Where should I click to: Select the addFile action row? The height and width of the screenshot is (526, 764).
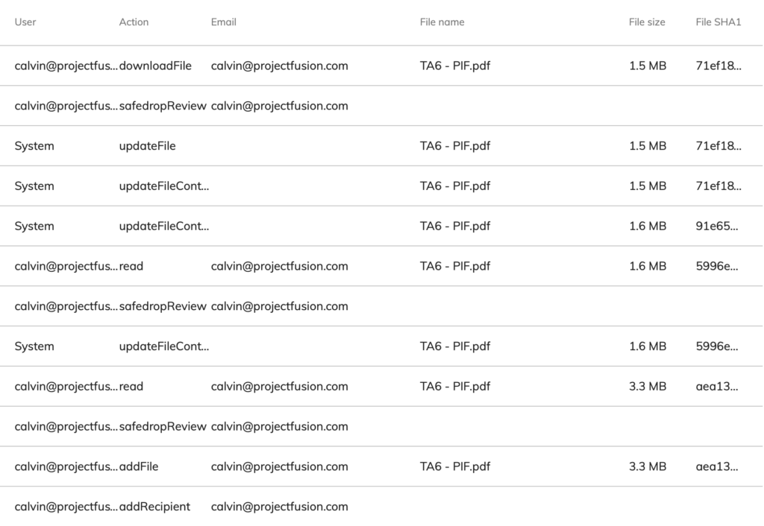(x=381, y=466)
